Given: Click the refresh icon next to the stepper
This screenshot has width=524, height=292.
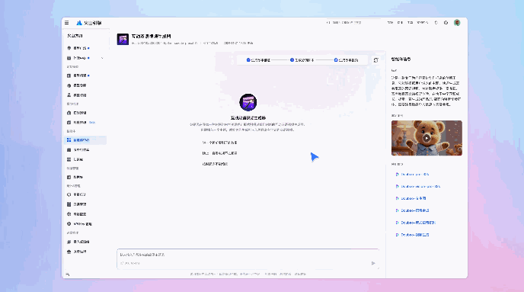Looking at the screenshot, I should tap(376, 60).
